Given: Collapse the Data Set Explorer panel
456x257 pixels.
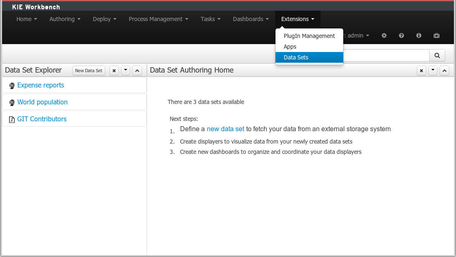Looking at the screenshot, I should (x=137, y=70).
